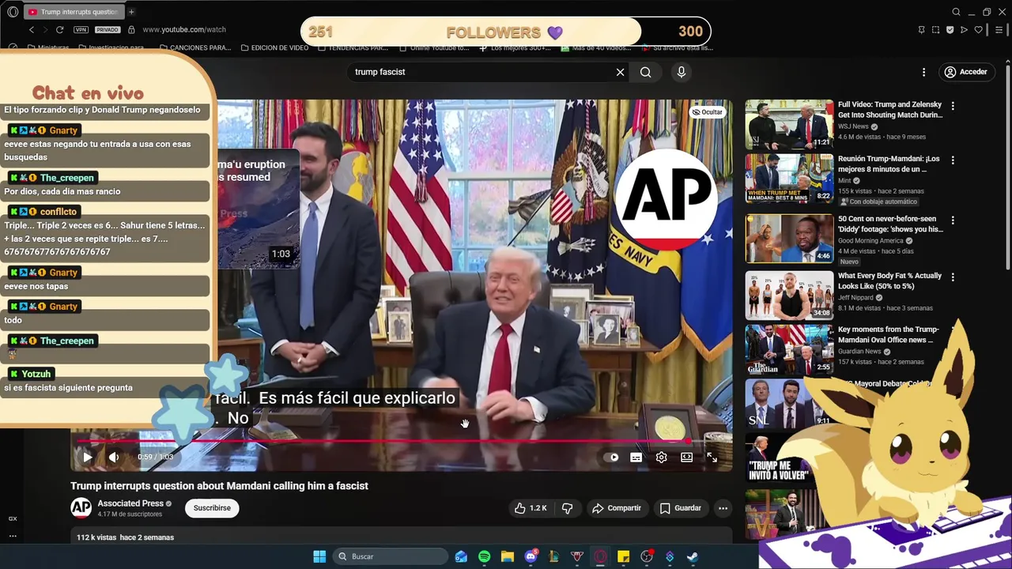
Task: Open Sticky Notes from the taskbar
Action: coord(623,556)
